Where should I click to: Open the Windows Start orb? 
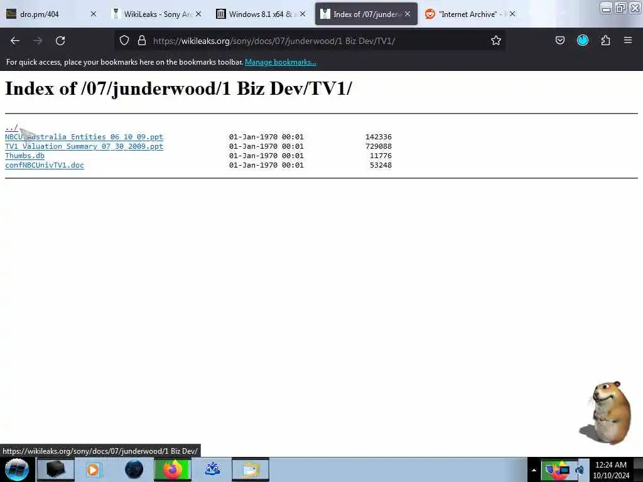pyautogui.click(x=17, y=469)
